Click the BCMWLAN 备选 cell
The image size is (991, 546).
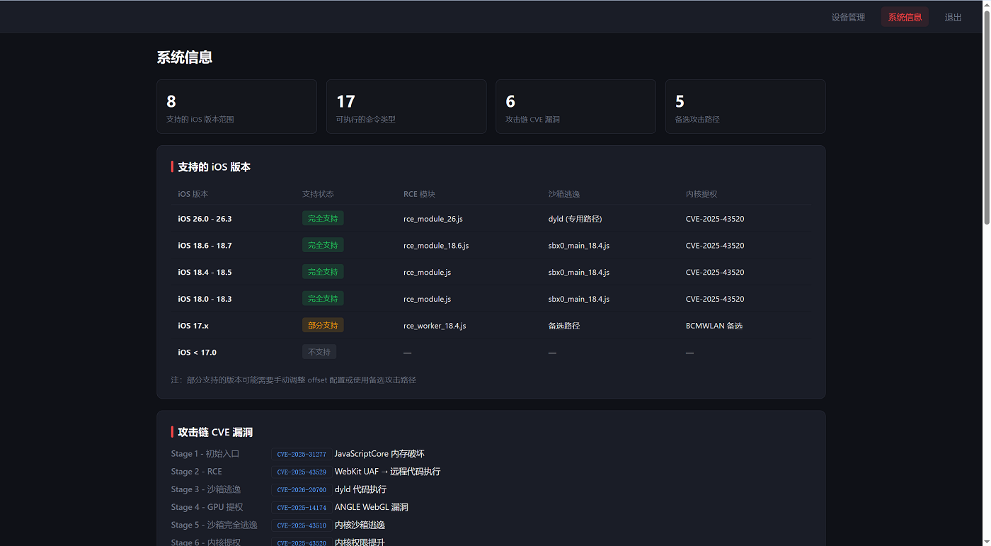[714, 326]
